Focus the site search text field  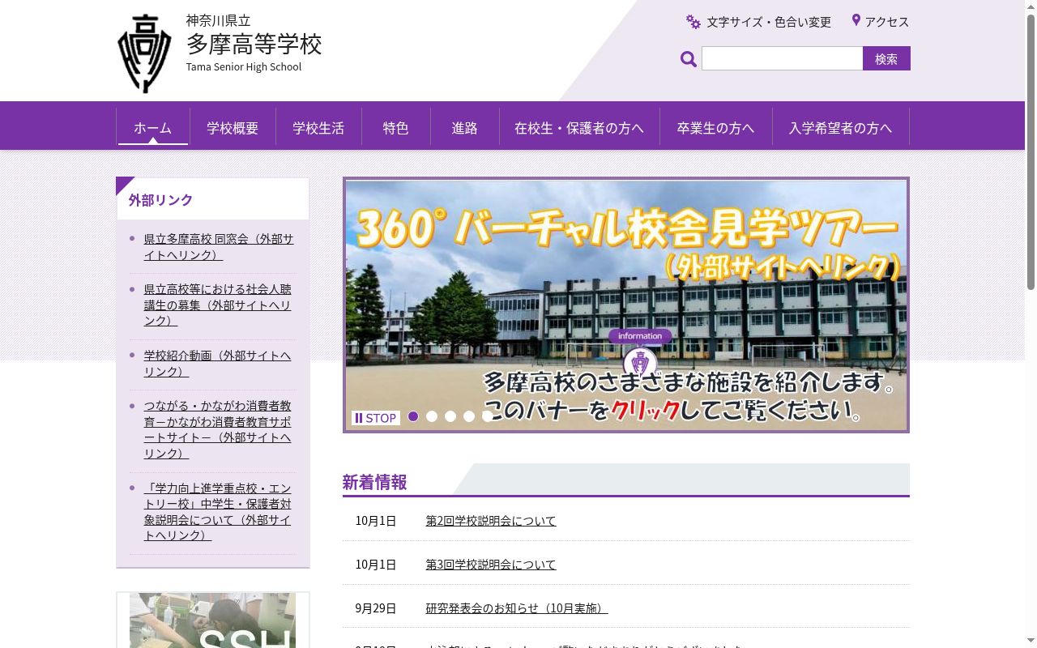tap(782, 58)
